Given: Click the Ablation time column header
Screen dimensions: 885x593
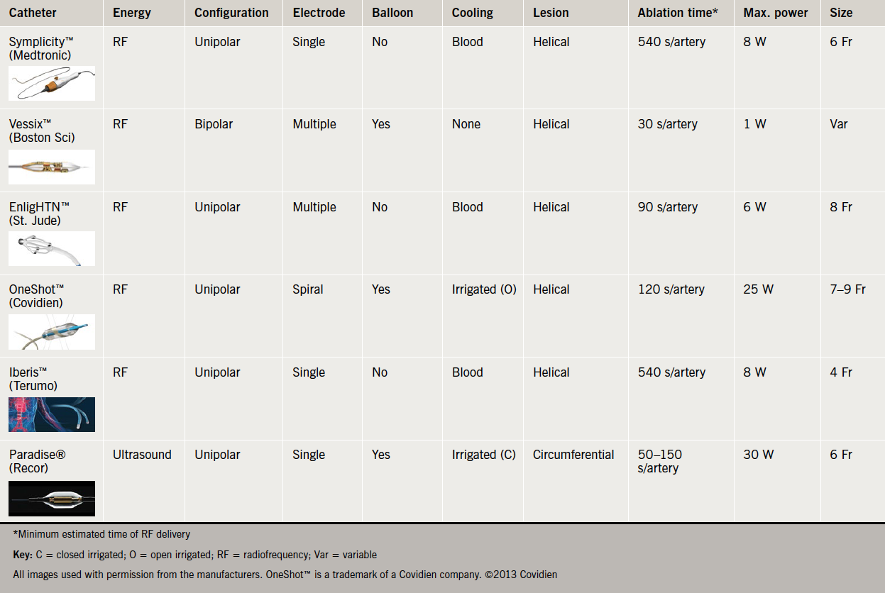Looking at the screenshot, I should click(x=678, y=13).
